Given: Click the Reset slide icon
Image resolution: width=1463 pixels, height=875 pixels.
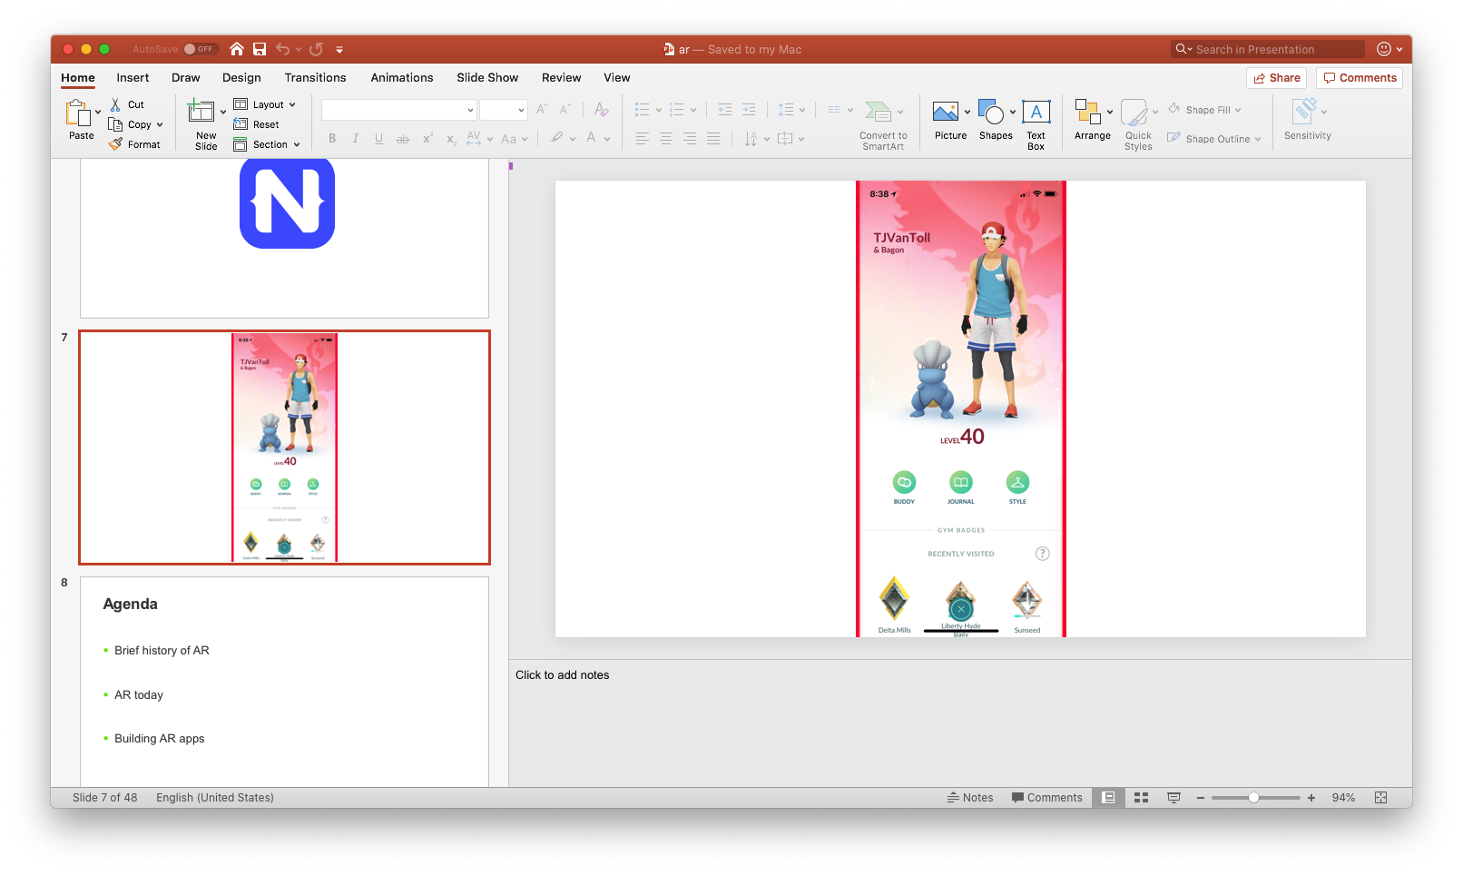Looking at the screenshot, I should pyautogui.click(x=241, y=124).
